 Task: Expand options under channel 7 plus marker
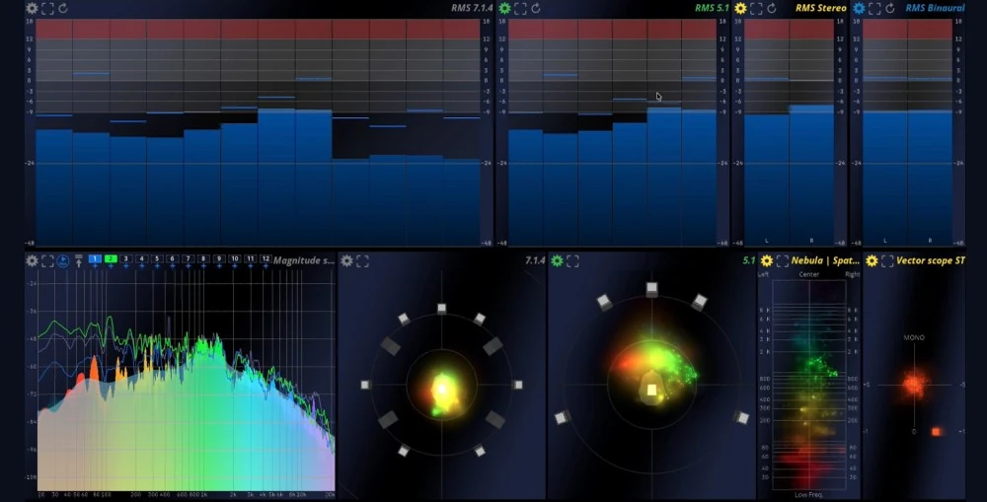coord(188,266)
